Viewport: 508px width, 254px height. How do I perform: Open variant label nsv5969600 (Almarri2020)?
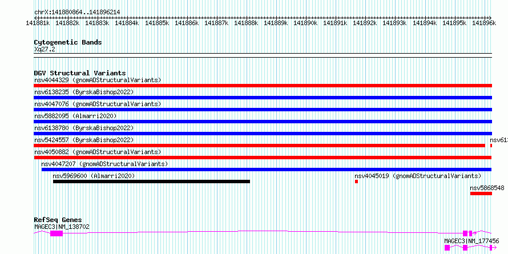coord(94,176)
